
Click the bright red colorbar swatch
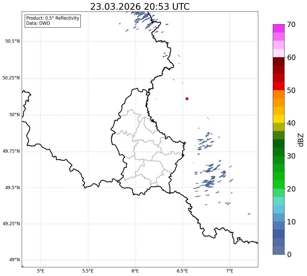[278, 86]
